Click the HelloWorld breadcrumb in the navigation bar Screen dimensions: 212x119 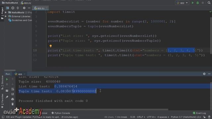tap(10, 3)
